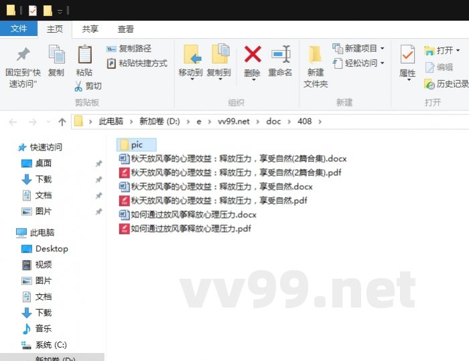Open Customize Quick Access Toolbar dropdown
Viewport: 469px width, 361px height.
click(x=60, y=11)
